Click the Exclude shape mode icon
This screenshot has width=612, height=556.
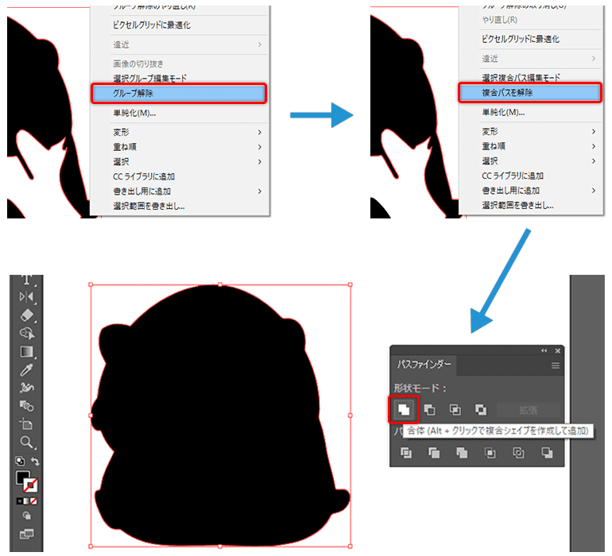click(481, 410)
